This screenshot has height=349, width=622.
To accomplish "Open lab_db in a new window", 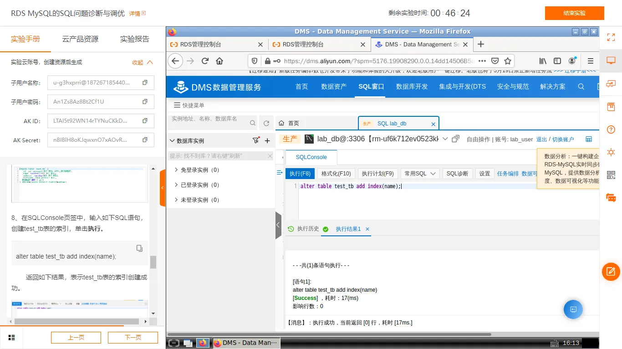I will click(455, 139).
